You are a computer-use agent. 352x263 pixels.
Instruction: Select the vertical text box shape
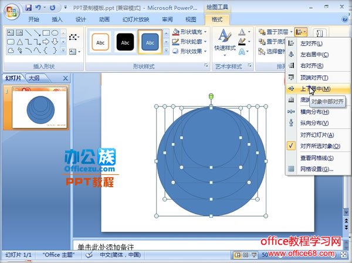pyautogui.click(x=19, y=33)
